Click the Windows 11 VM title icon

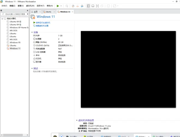click(x=33, y=17)
